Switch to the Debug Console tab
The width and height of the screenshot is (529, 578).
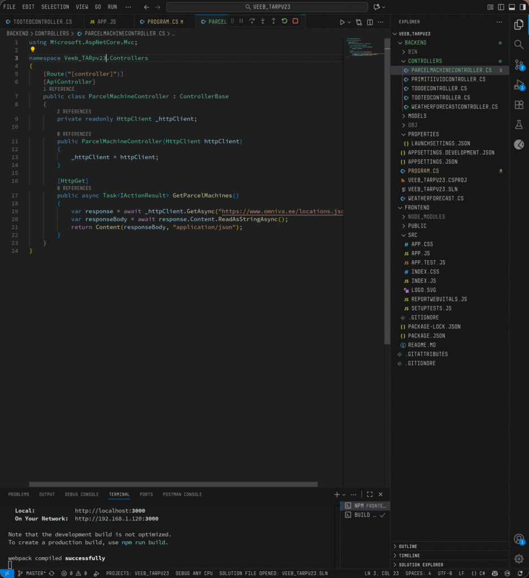point(81,494)
